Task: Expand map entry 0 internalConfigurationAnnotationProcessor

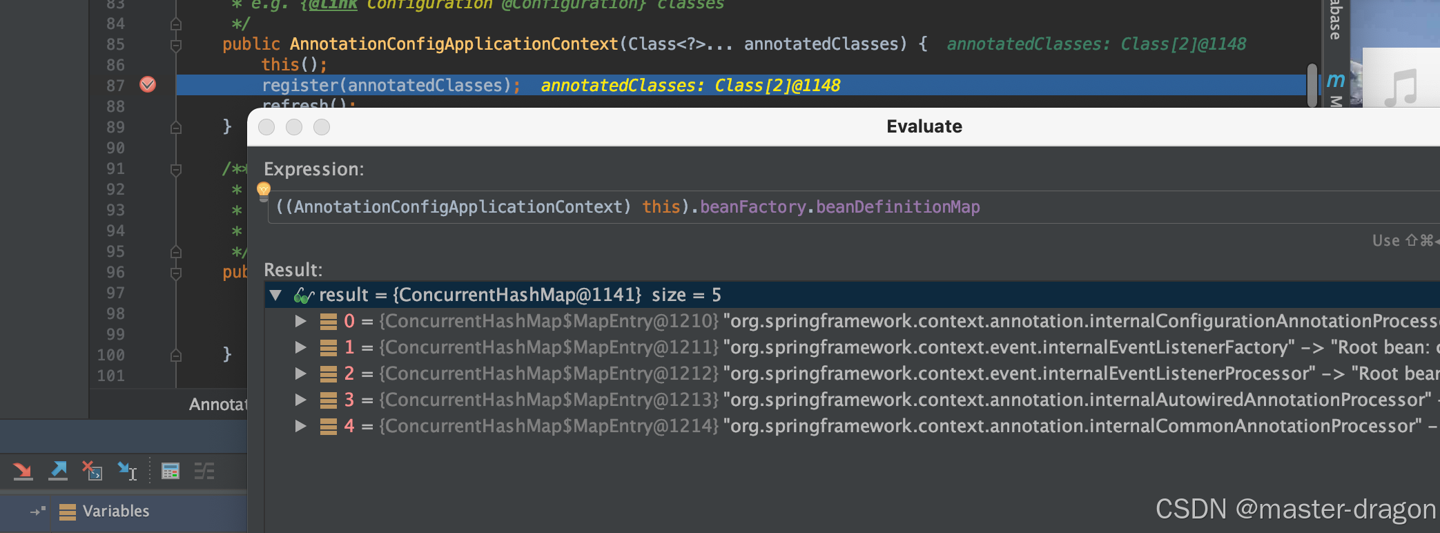Action: tap(300, 321)
